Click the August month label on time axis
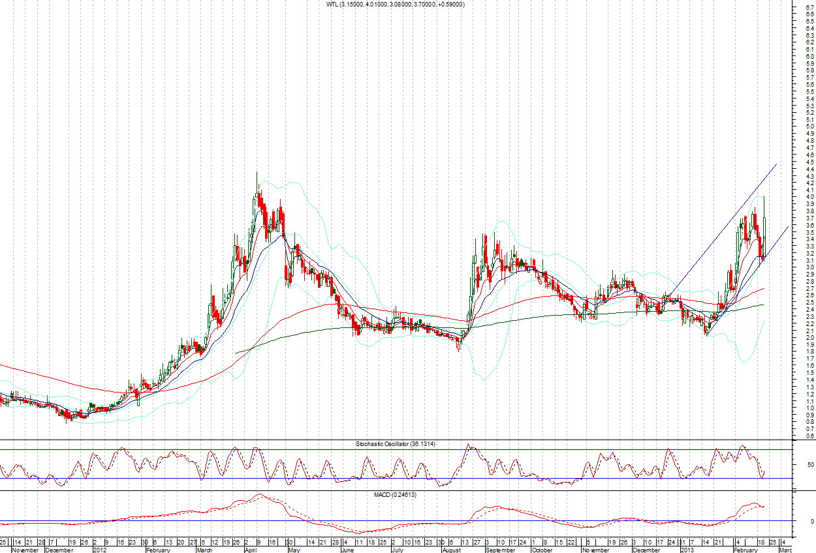Screen dimensions: 816x553 453,550
